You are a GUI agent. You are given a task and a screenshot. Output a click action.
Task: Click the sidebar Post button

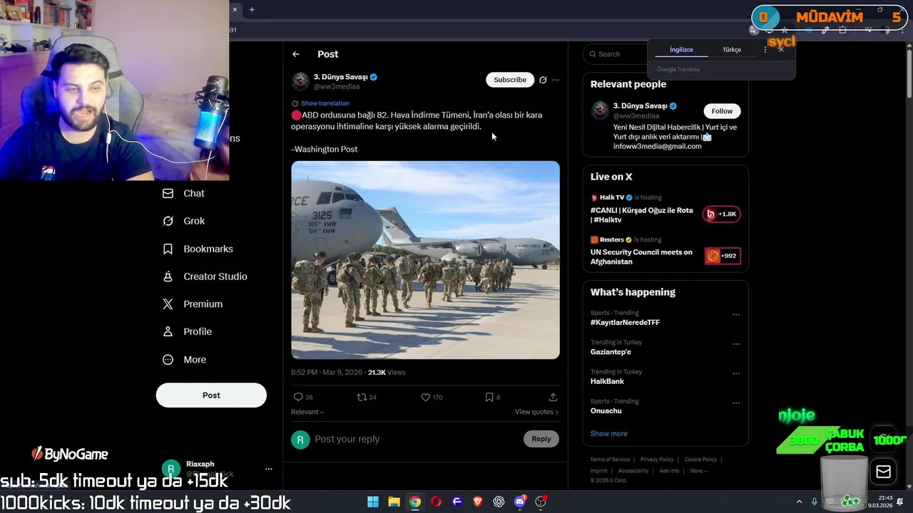pyautogui.click(x=211, y=395)
